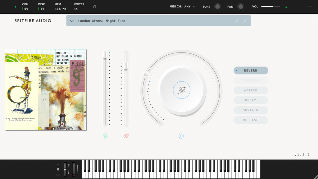
Task: Open the London Atmos preset dropdown chevron
Action: coord(72,21)
